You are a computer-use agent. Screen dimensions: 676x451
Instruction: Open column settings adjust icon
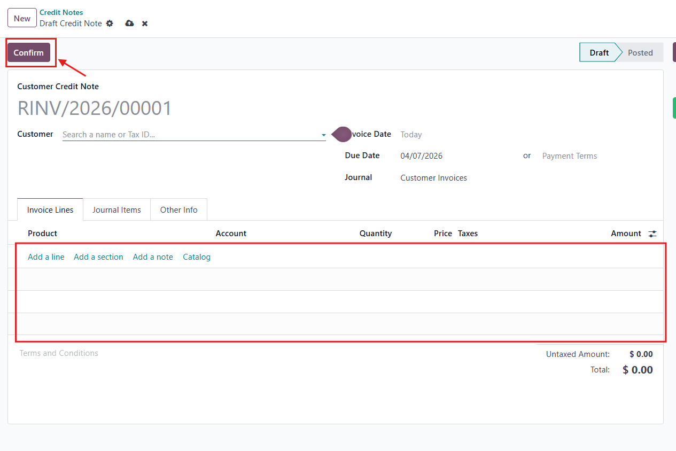652,234
